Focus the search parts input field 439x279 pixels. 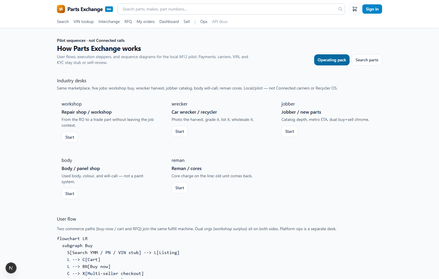click(231, 9)
